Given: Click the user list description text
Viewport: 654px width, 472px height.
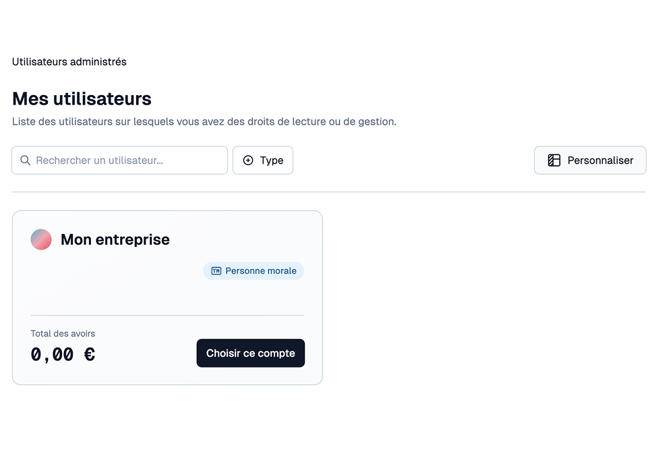Looking at the screenshot, I should pyautogui.click(x=204, y=122).
